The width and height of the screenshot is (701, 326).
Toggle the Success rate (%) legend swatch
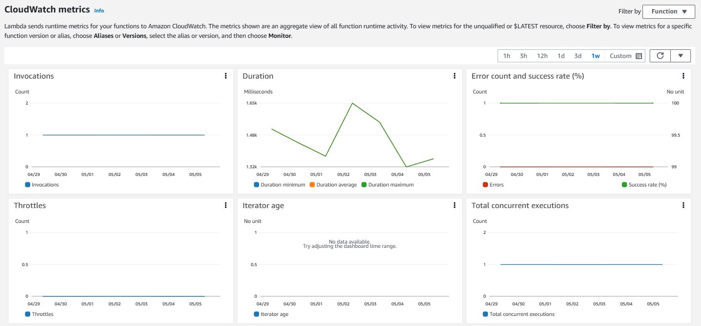pyautogui.click(x=624, y=185)
